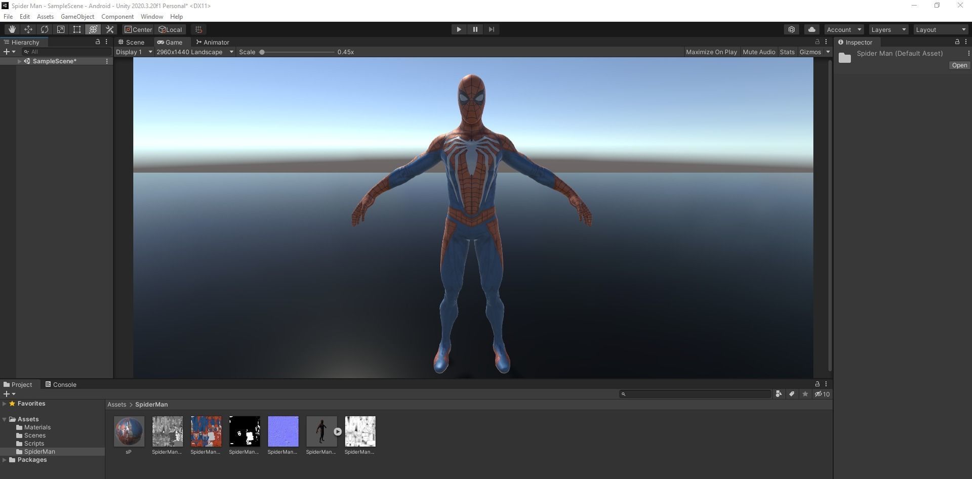This screenshot has height=479, width=972.
Task: Toggle Stats overlay
Action: coord(787,52)
